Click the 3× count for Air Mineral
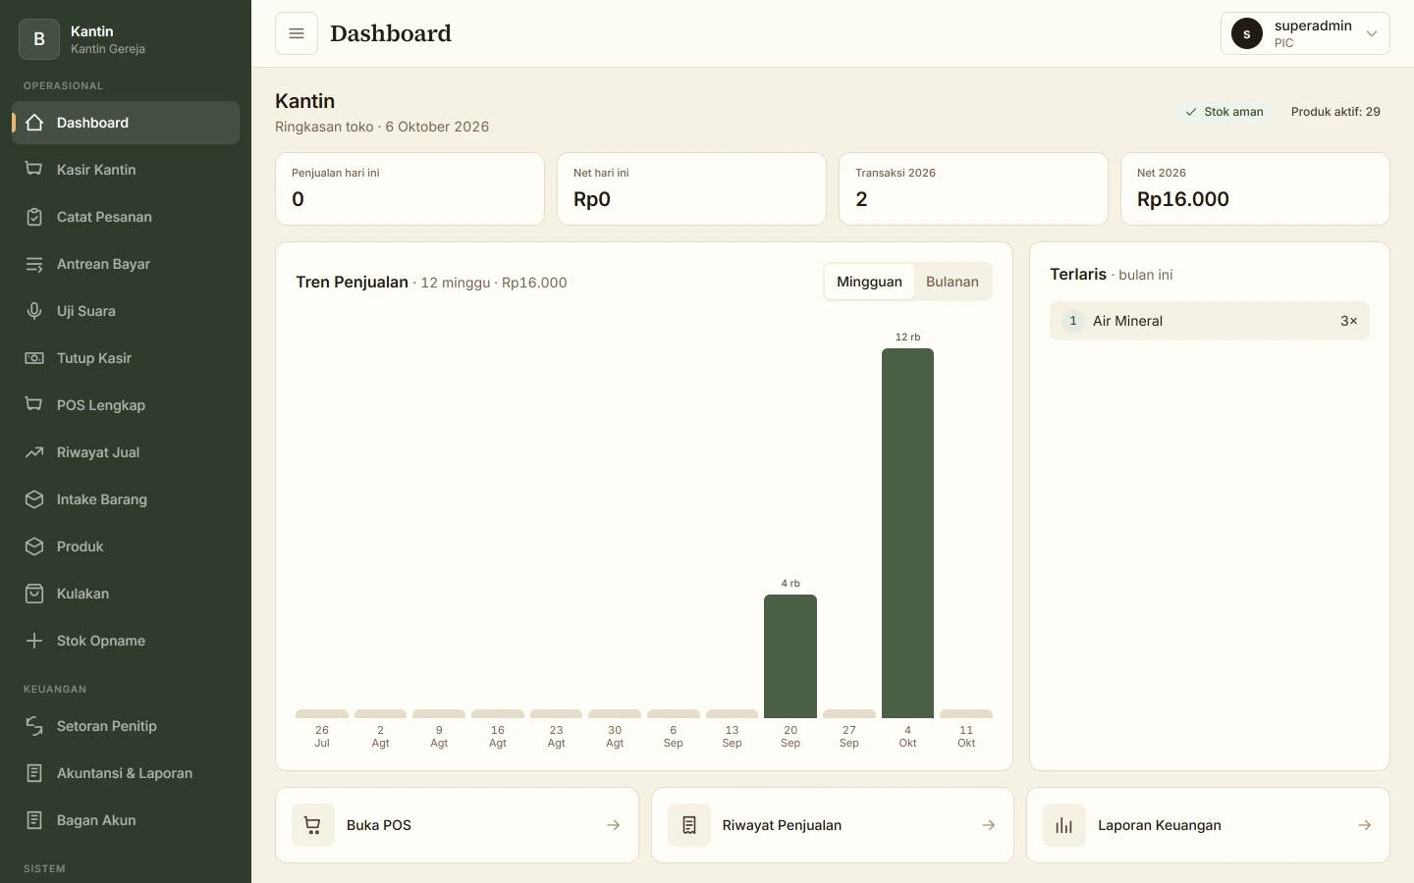Screen dimensions: 1414x883 point(1349,321)
